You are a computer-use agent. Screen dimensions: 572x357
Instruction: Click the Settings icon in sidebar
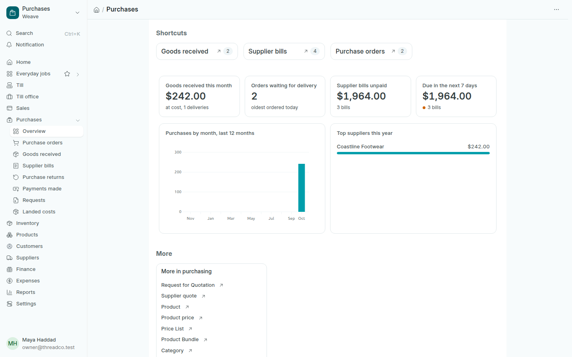click(10, 304)
